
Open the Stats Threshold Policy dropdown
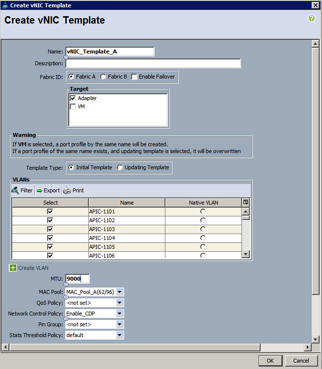point(120,335)
